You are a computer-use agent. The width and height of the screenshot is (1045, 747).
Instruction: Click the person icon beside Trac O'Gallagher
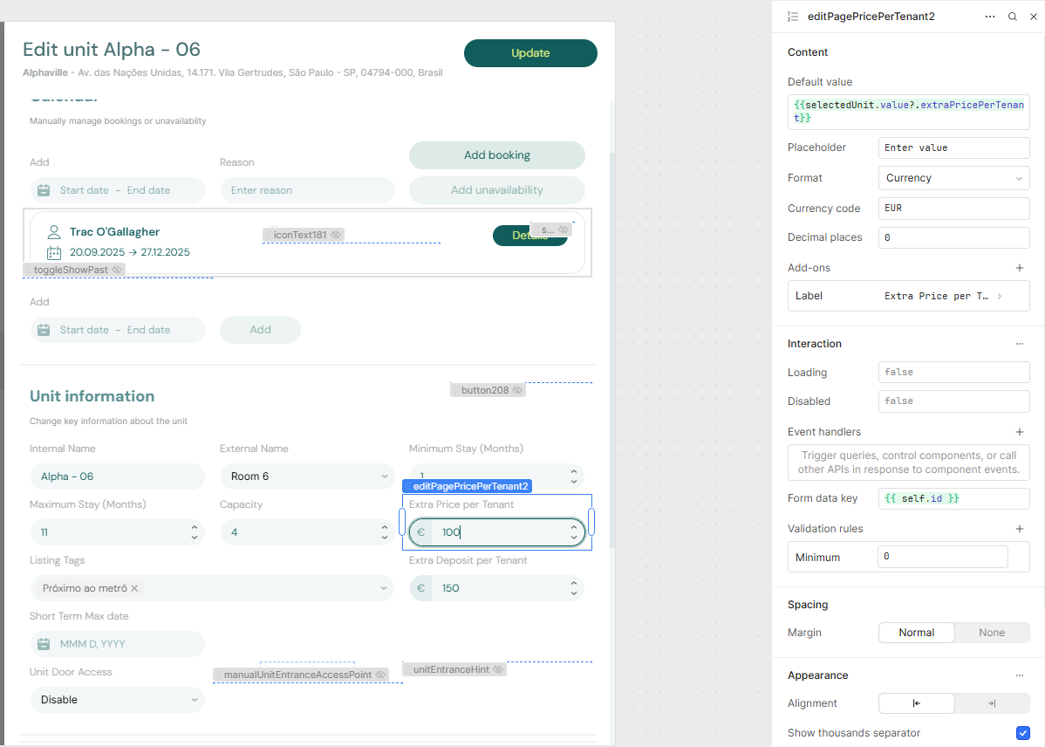click(x=52, y=231)
